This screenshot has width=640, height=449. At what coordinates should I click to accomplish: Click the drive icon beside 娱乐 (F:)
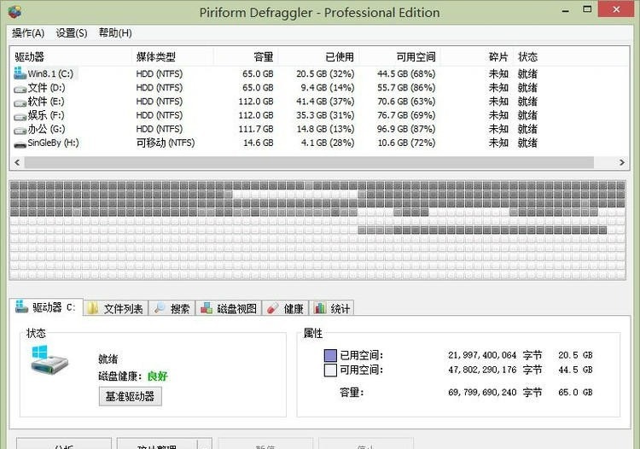[x=20, y=116]
